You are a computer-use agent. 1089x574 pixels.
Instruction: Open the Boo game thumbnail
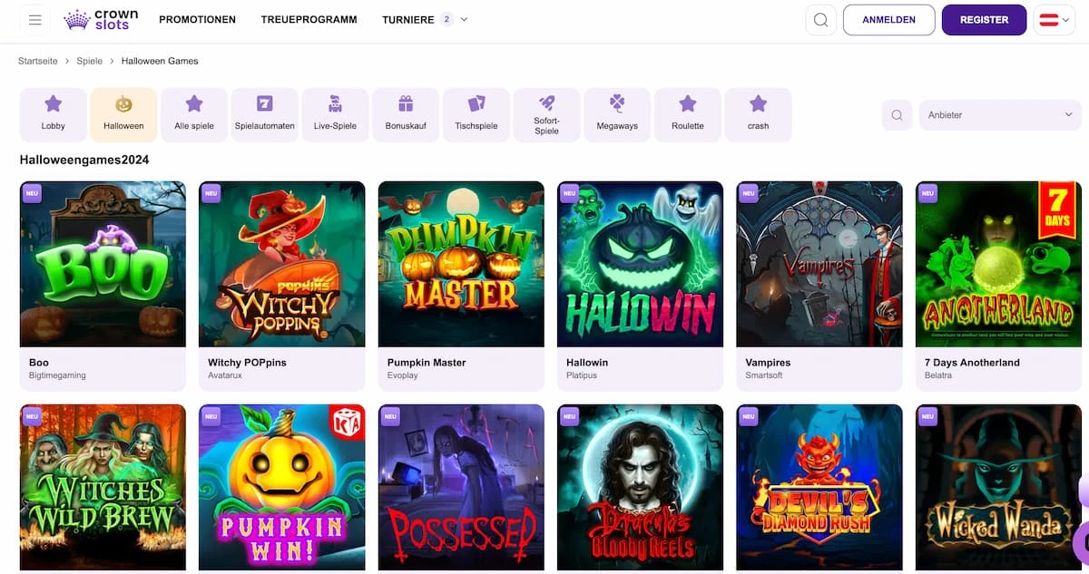[103, 264]
